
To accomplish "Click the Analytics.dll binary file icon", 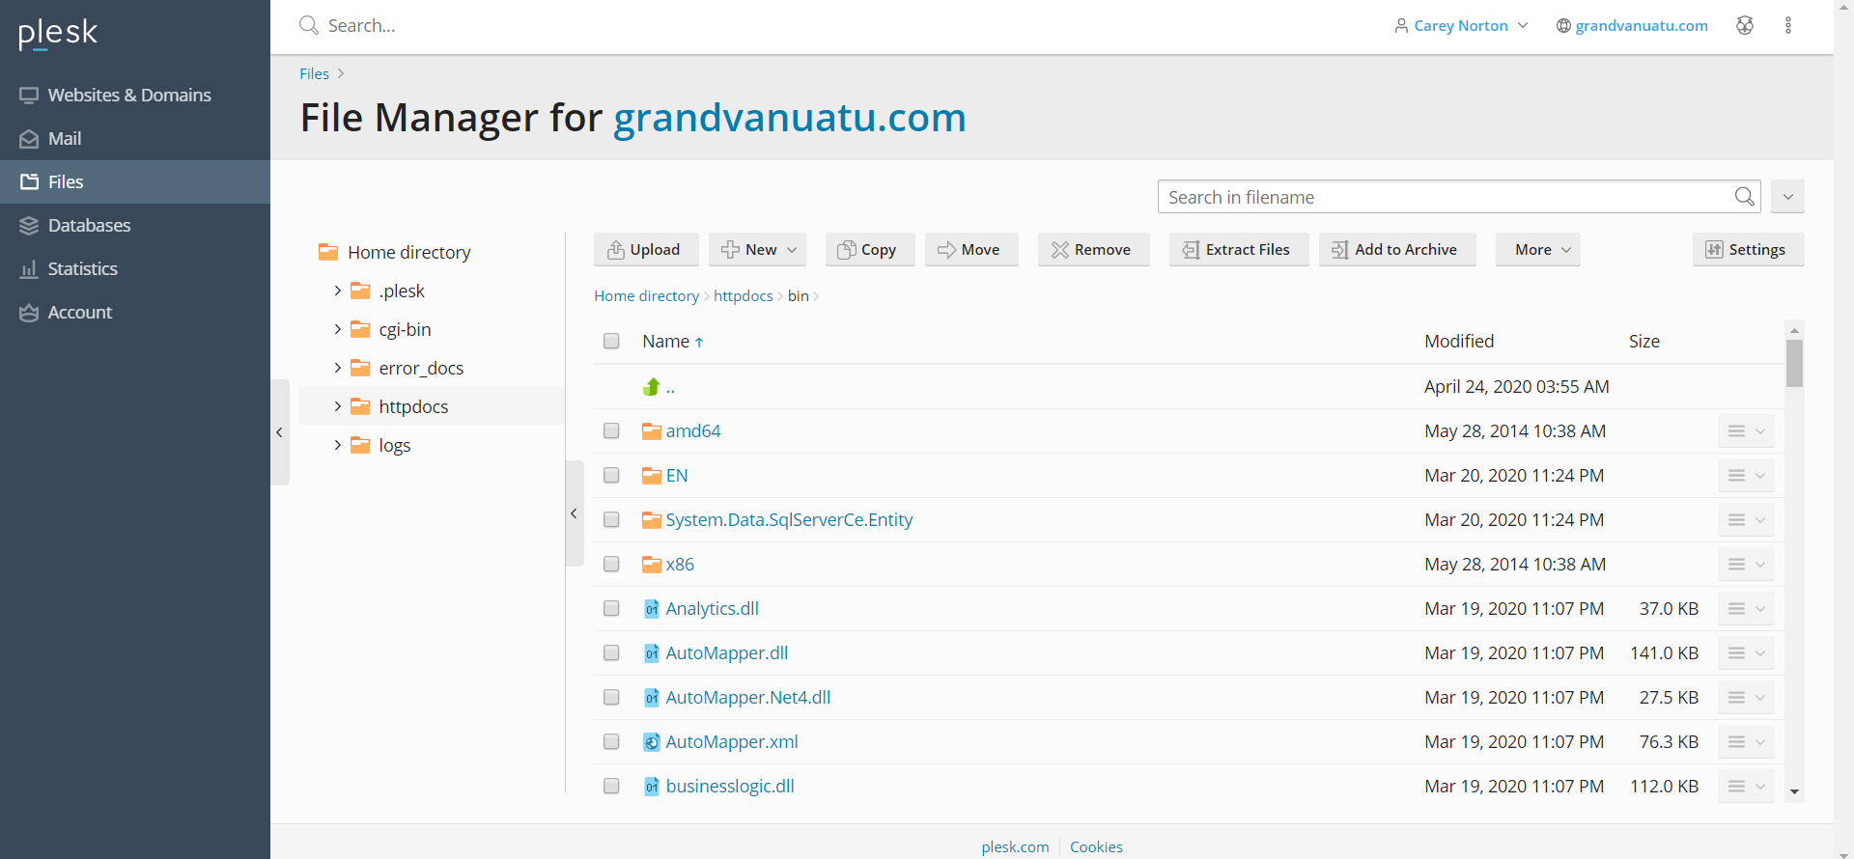I will coord(652,609).
